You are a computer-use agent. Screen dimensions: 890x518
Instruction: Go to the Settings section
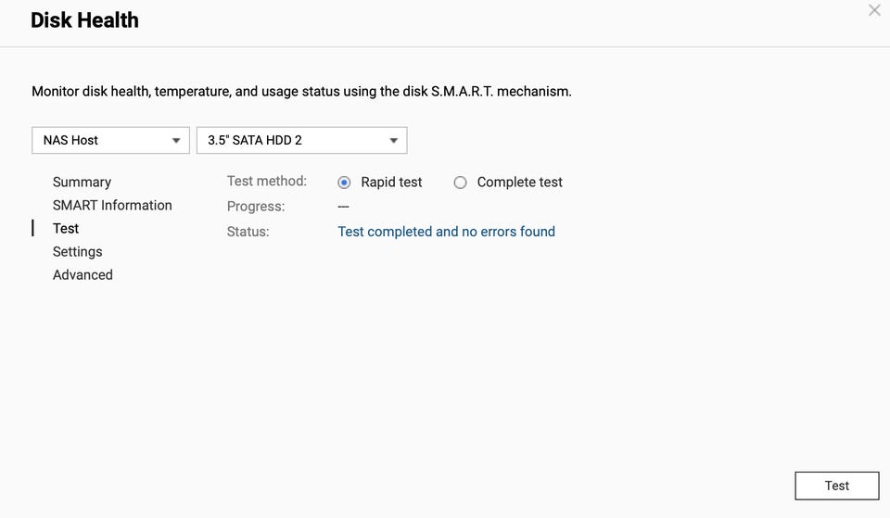[77, 252]
